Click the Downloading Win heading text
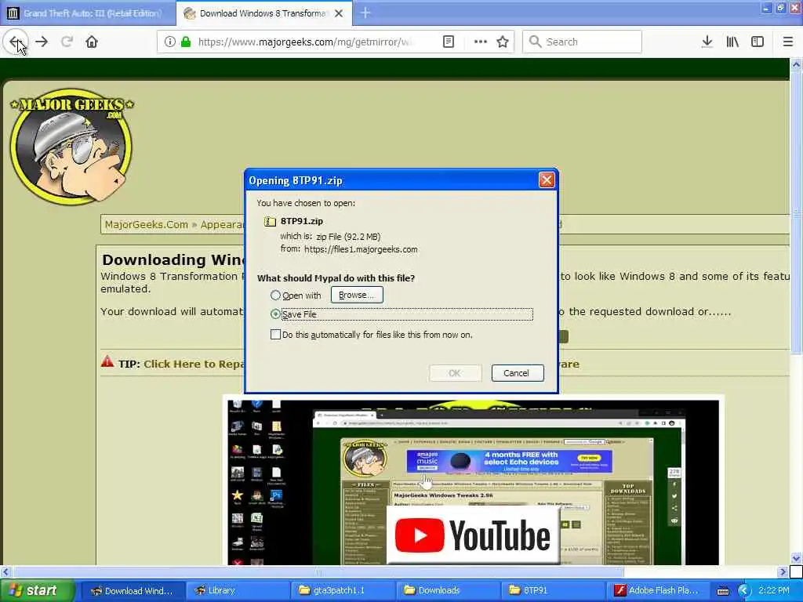Image resolution: width=803 pixels, height=602 pixels. (x=173, y=259)
